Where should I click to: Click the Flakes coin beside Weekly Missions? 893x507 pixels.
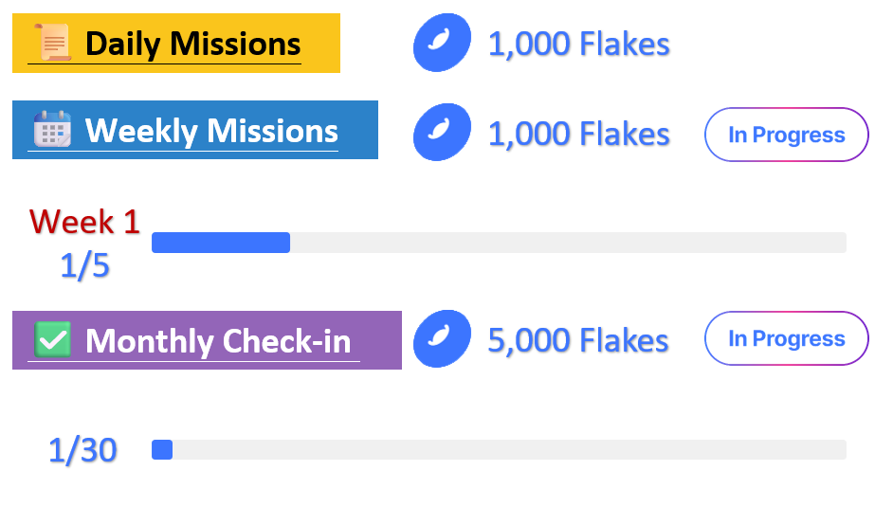(x=442, y=133)
